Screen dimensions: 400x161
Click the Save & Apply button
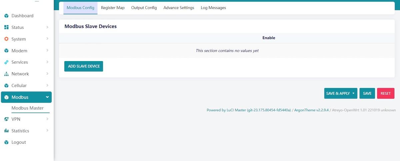click(341, 93)
